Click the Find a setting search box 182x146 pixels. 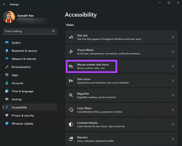27,31
